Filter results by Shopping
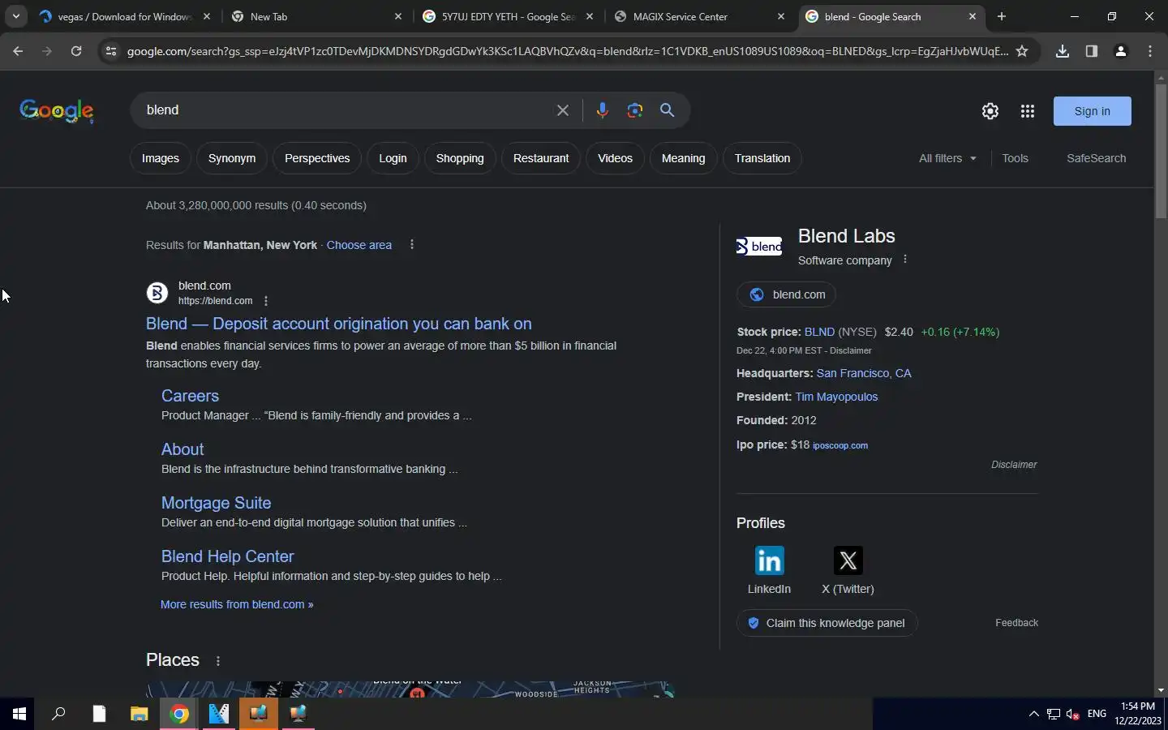Image resolution: width=1168 pixels, height=730 pixels. [460, 158]
